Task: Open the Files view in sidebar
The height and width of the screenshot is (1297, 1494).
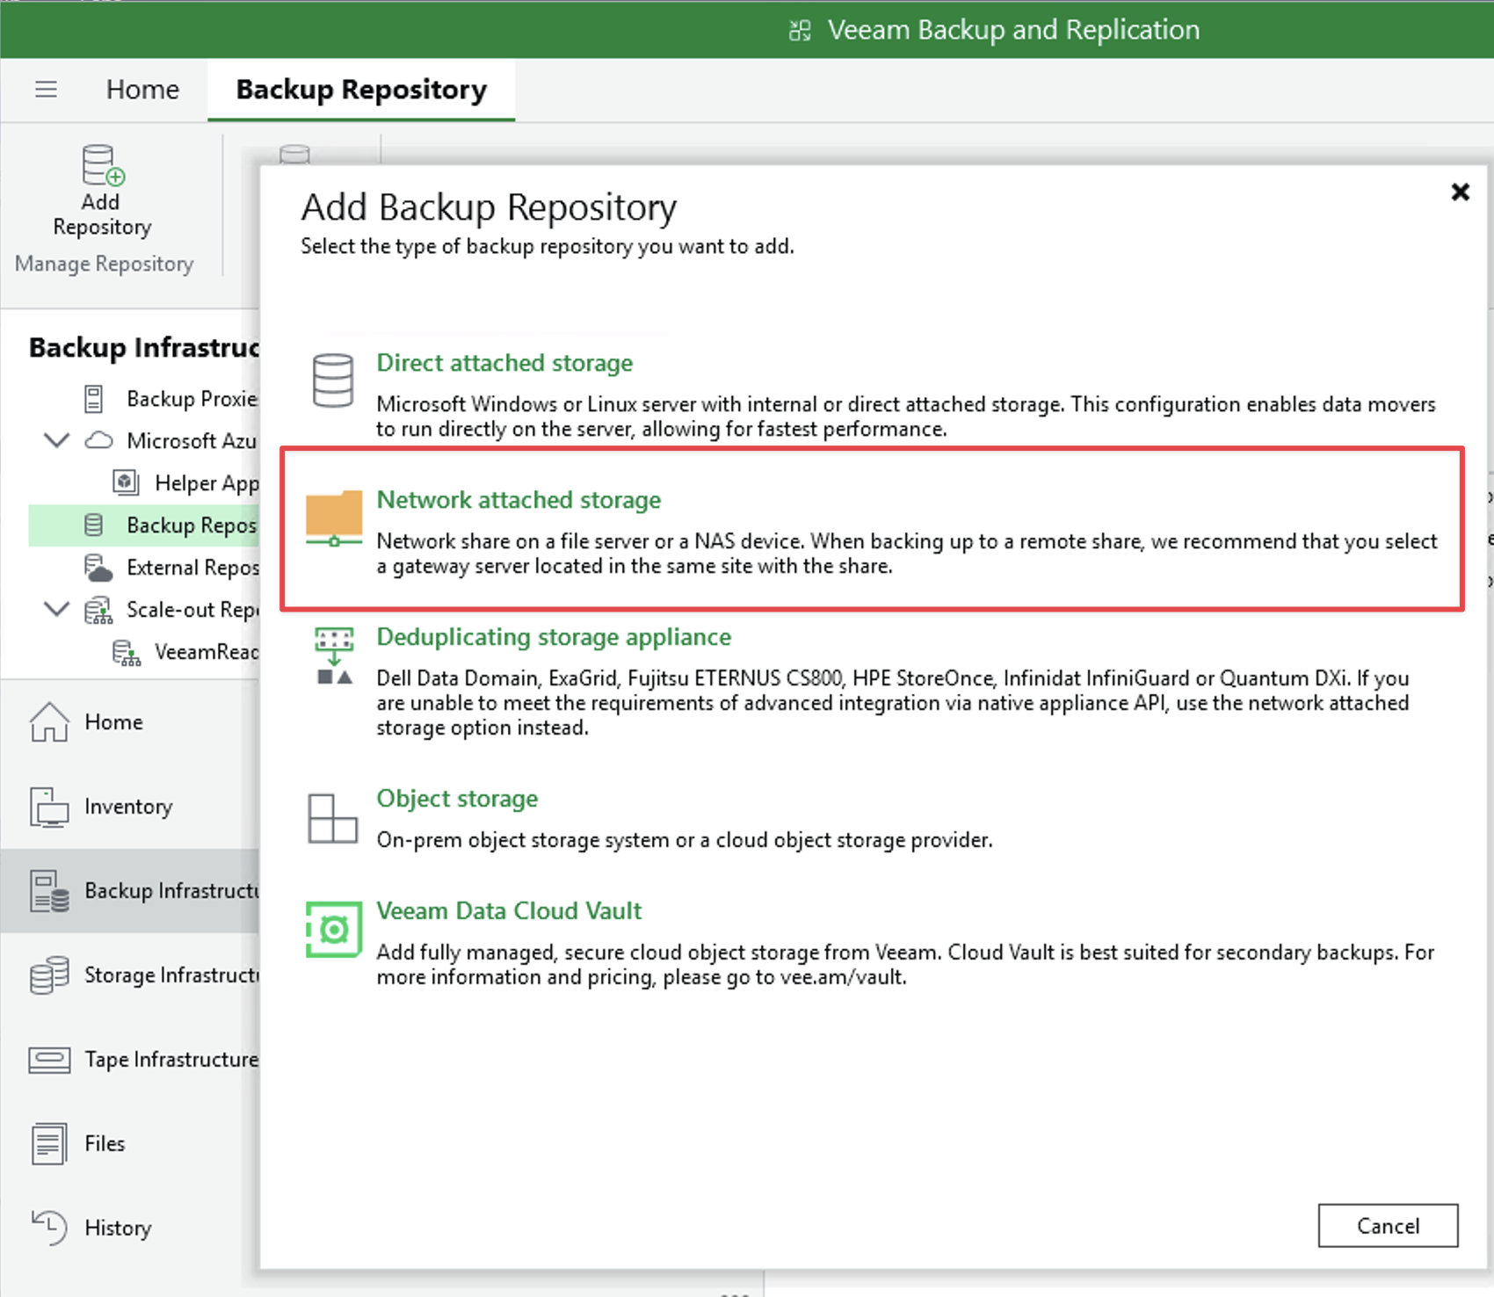Action: [104, 1143]
